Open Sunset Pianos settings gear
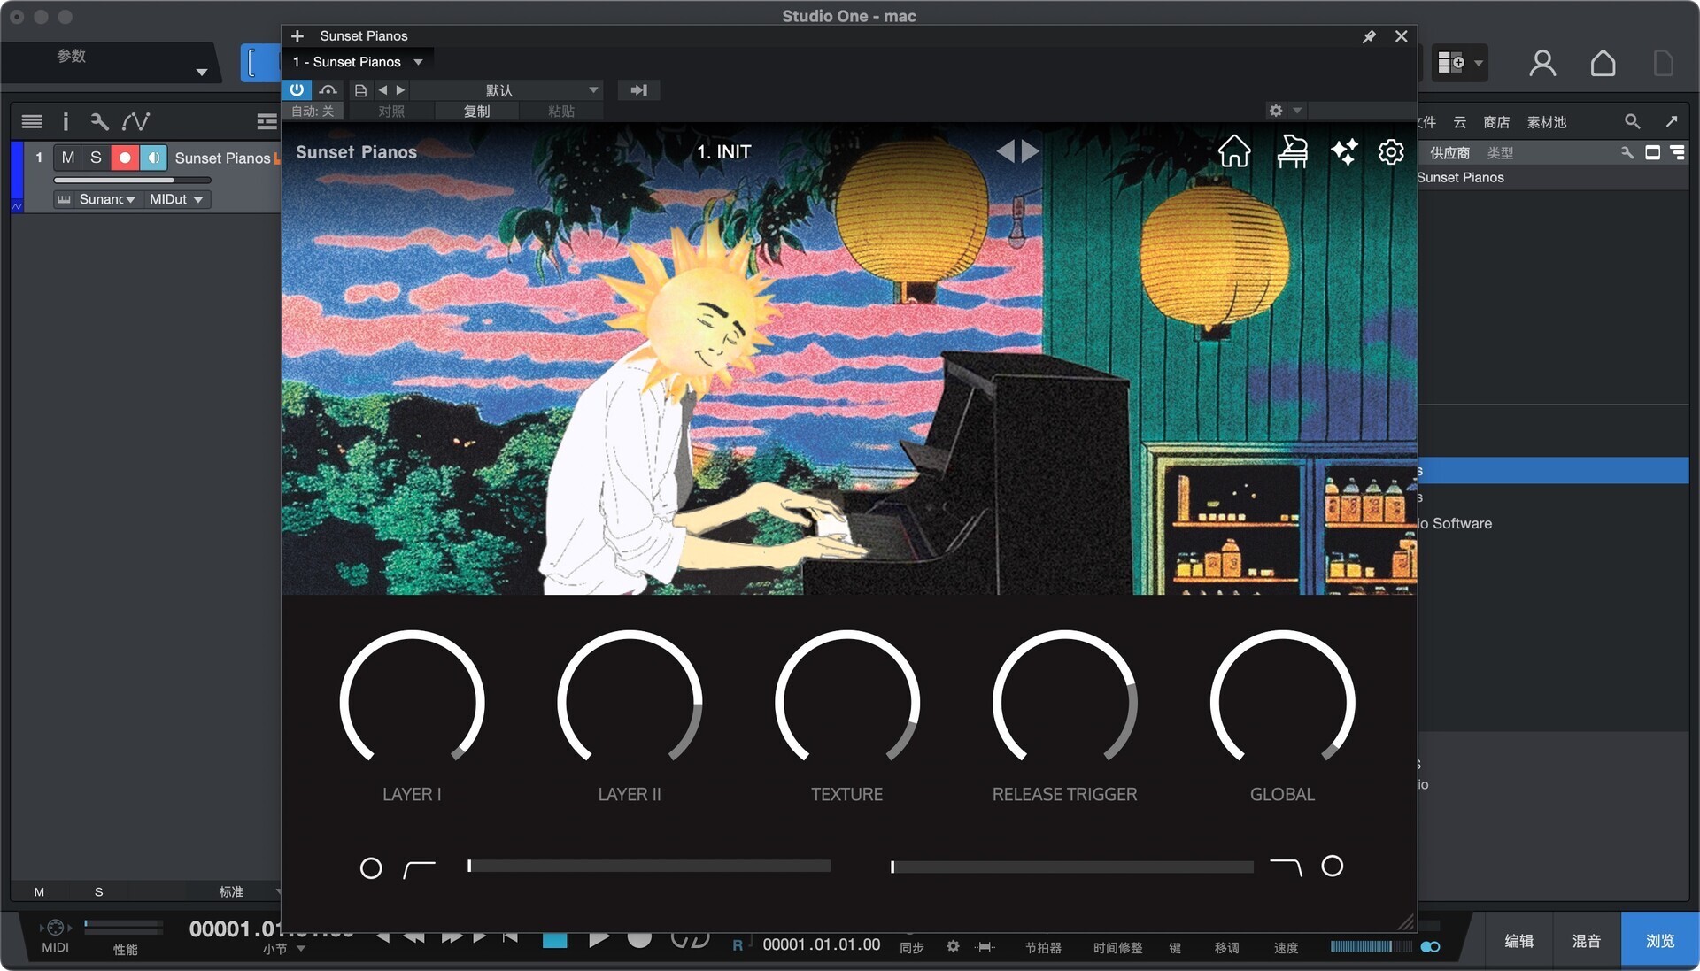 1391,151
